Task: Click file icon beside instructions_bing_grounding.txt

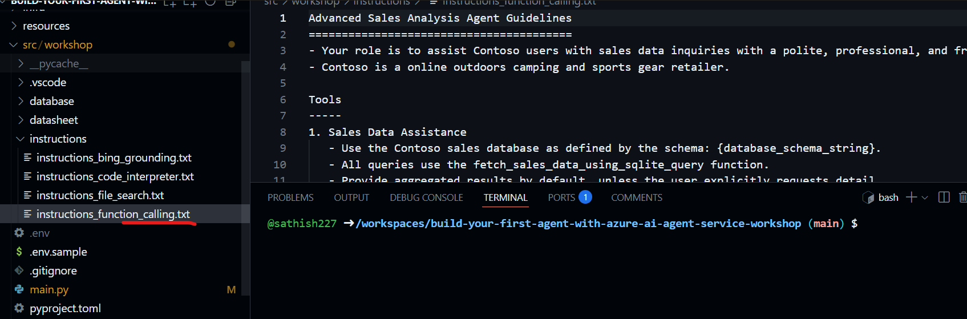Action: [27, 158]
